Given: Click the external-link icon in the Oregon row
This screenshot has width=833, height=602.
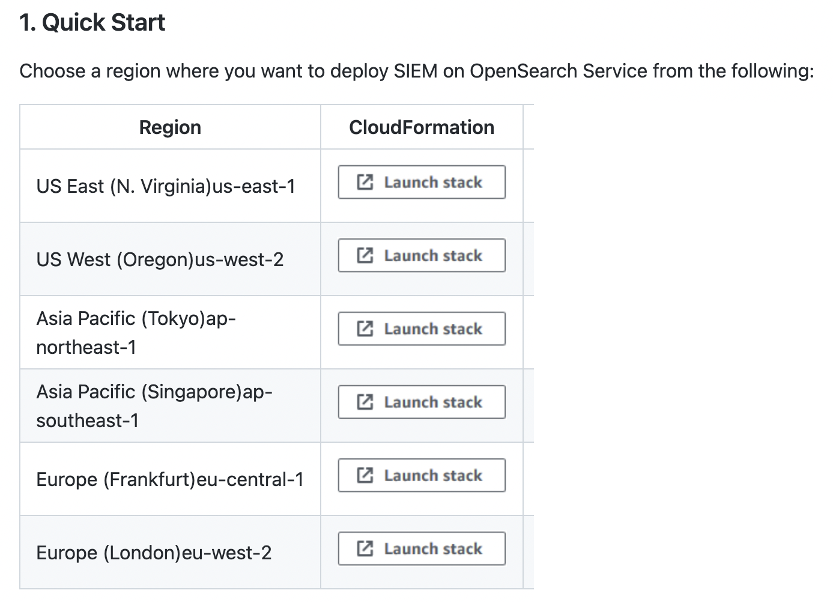Looking at the screenshot, I should (x=365, y=255).
